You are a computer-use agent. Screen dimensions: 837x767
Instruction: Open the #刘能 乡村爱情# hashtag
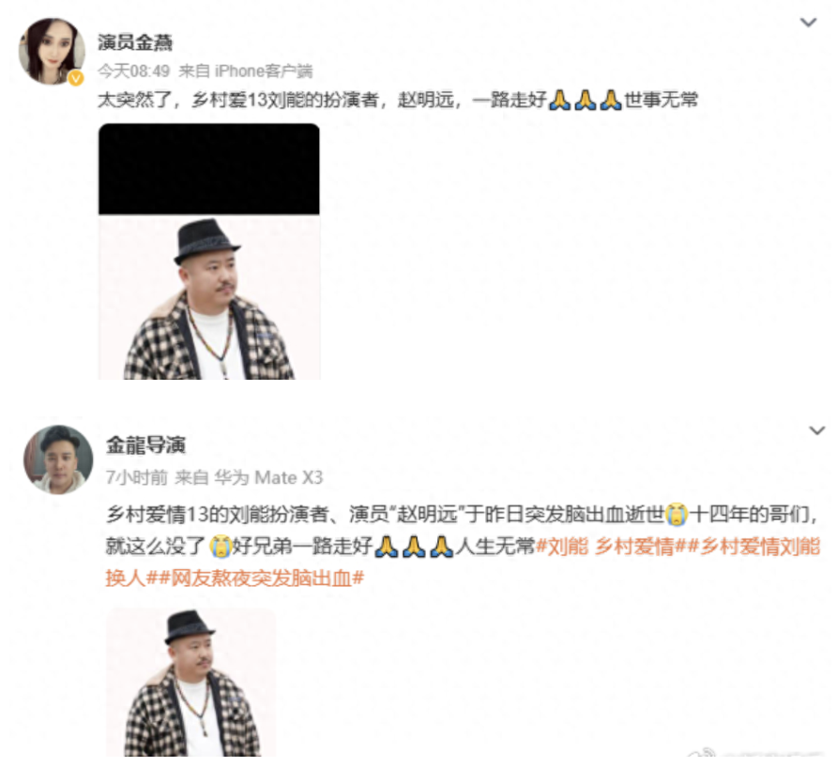611,546
